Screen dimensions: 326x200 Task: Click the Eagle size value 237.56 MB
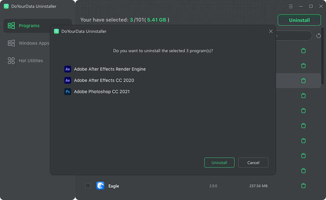point(258,186)
